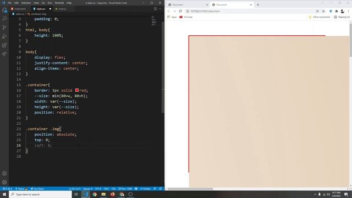Click the Live Share status bar item
The width and height of the screenshot is (352, 198).
pyautogui.click(x=37, y=189)
